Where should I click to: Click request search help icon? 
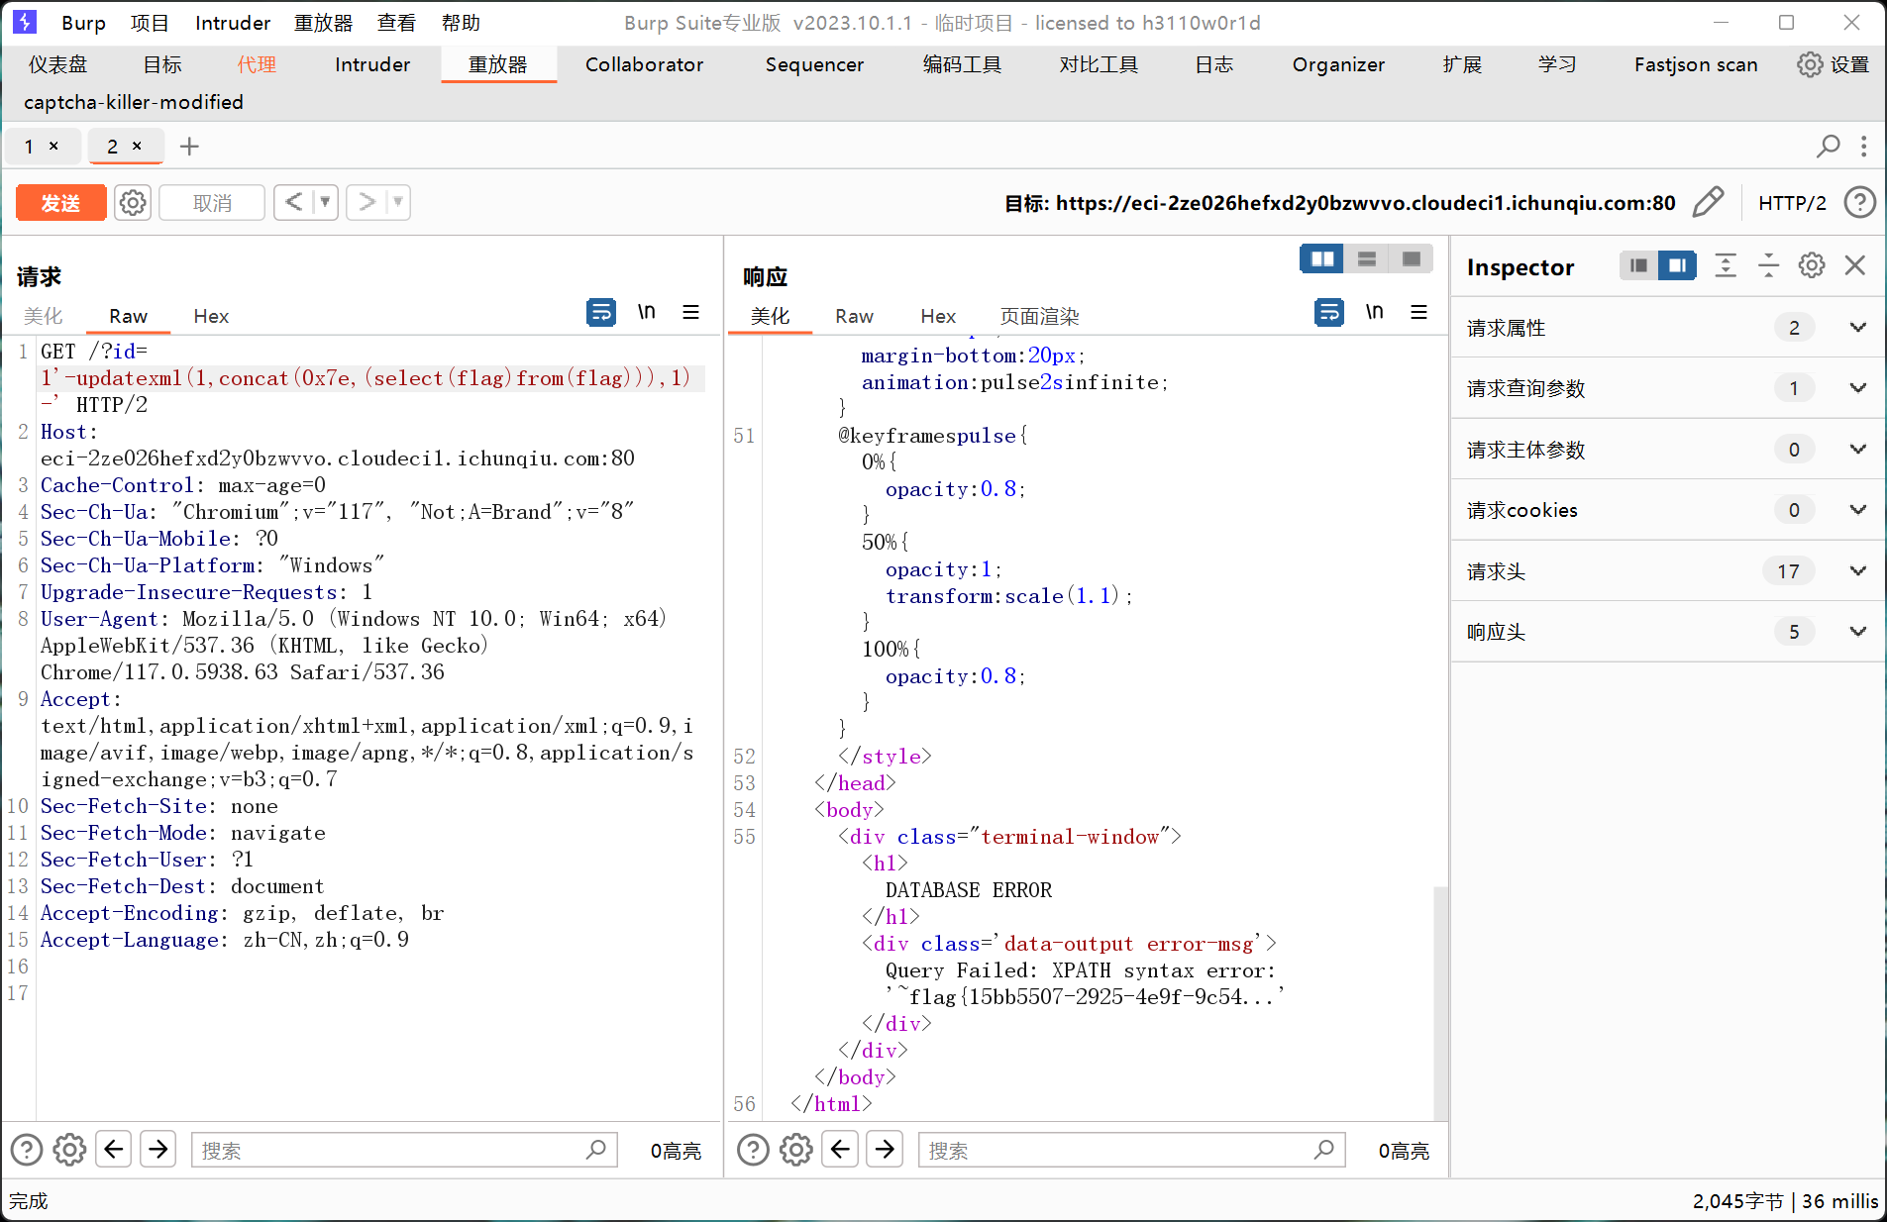(x=27, y=1150)
